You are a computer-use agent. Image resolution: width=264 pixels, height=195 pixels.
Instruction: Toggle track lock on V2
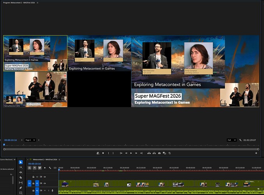pyautogui.click(x=33, y=177)
